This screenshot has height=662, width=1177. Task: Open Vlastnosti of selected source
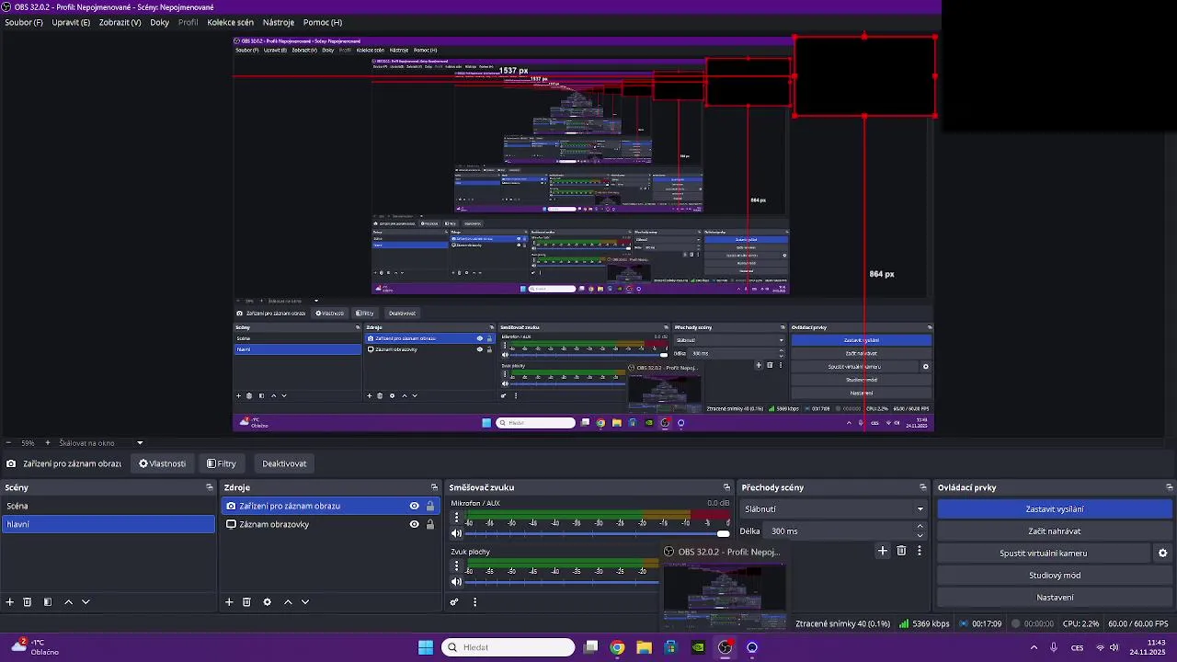tap(163, 463)
